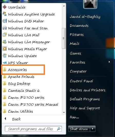The width and height of the screenshot is (115, 137).
Task: Select the XPS Viewer text
Action: pos(18,63)
